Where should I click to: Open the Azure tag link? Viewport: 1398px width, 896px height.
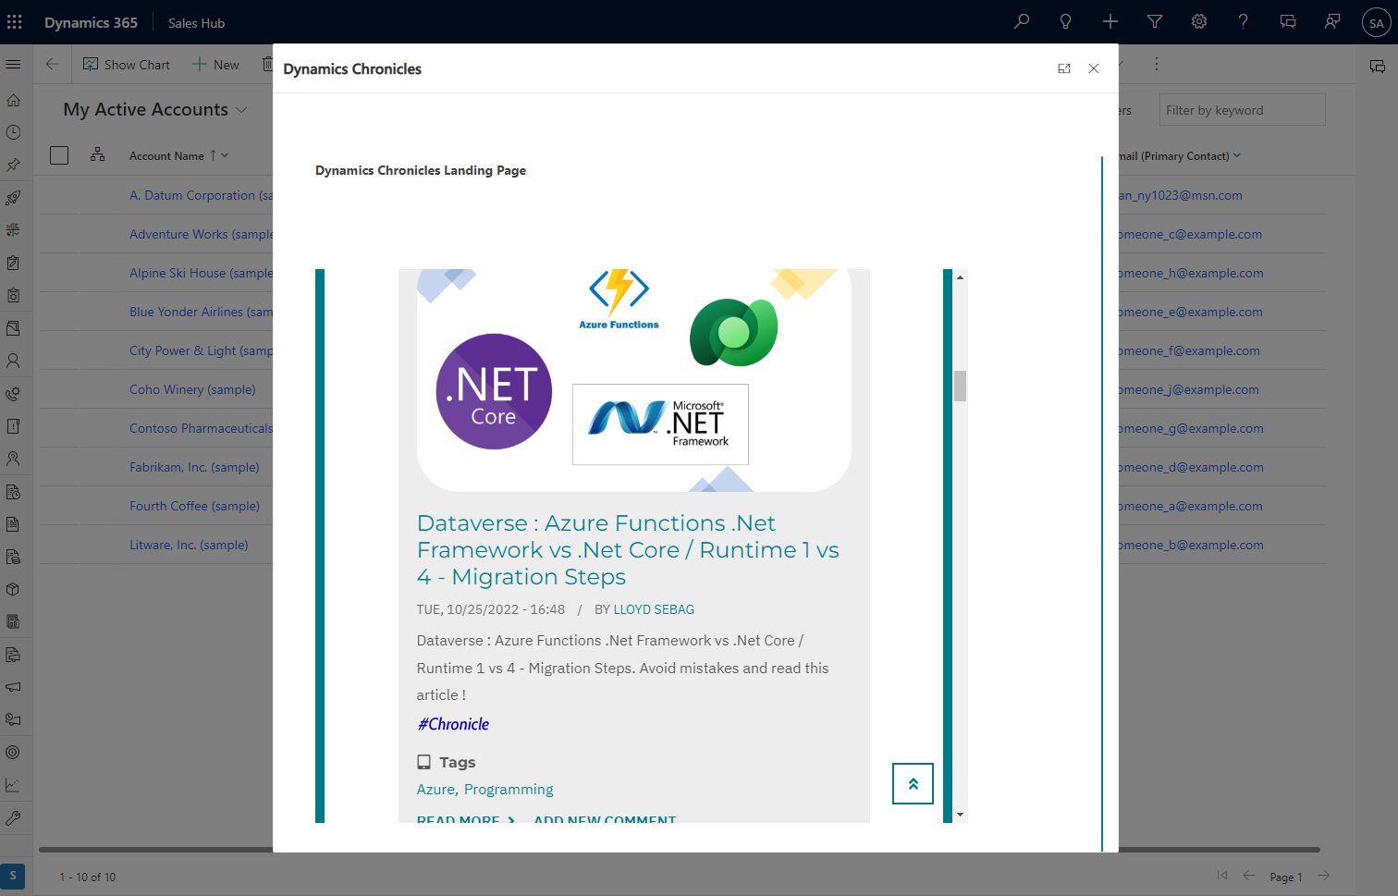pos(435,790)
